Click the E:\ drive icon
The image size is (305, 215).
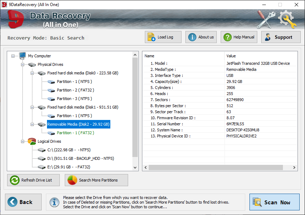[42, 167]
